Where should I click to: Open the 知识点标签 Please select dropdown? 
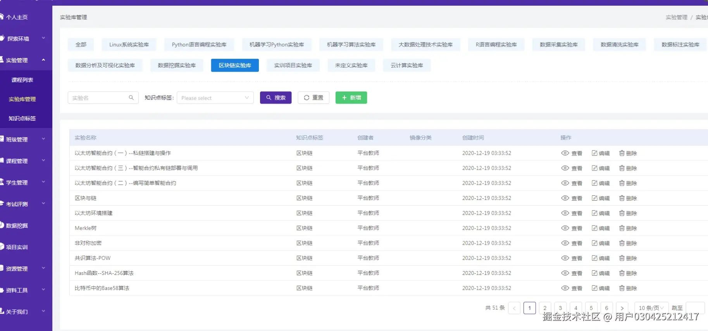click(215, 98)
